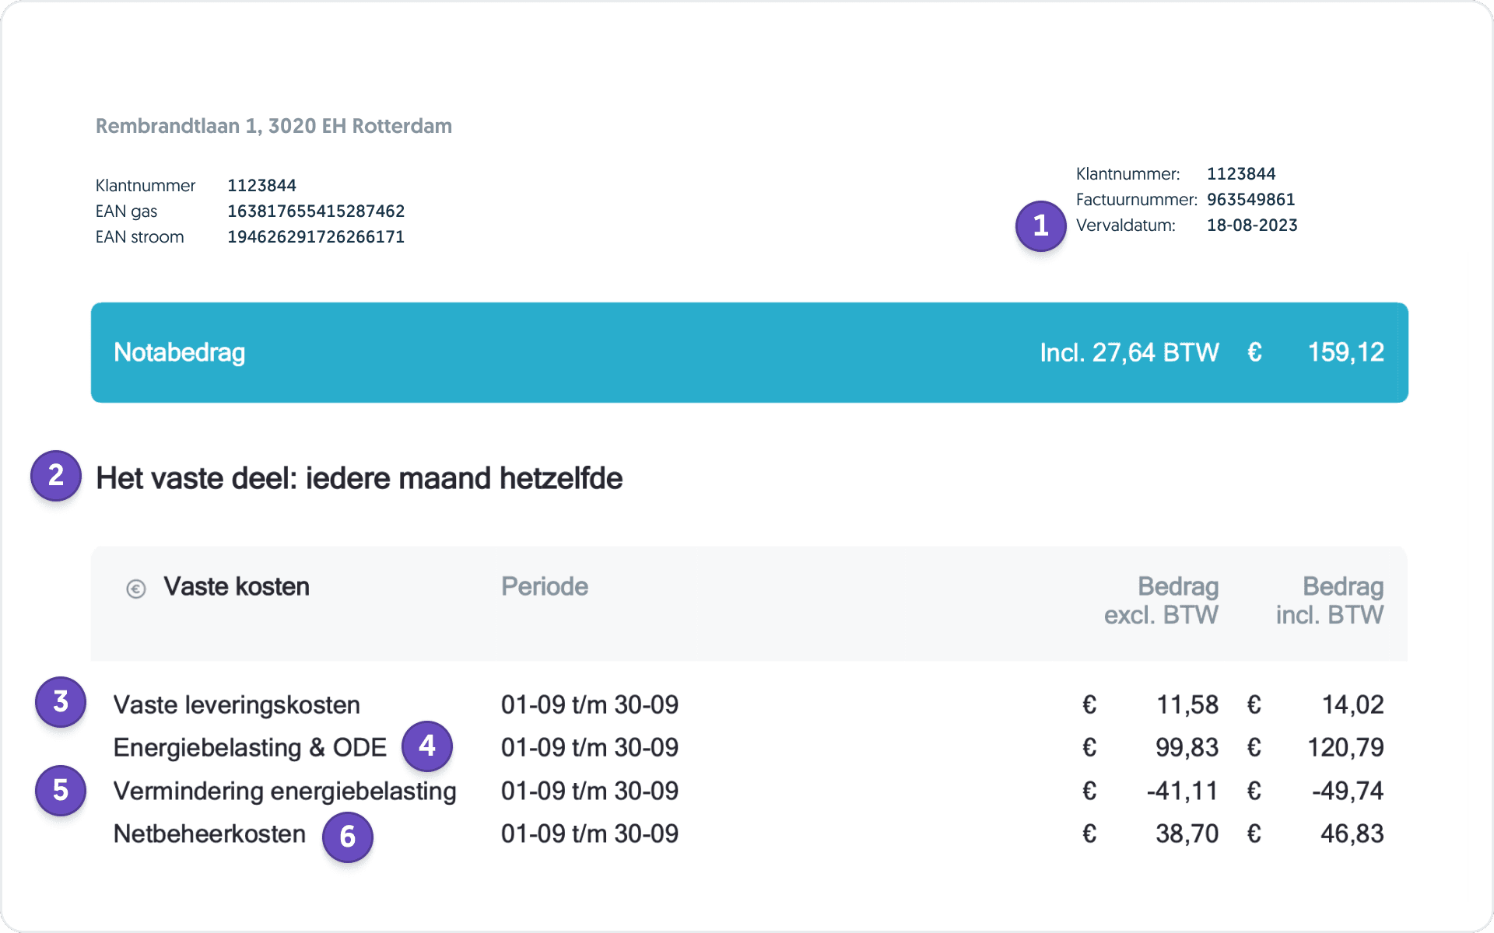Click the total amount 159,12
The width and height of the screenshot is (1494, 933).
pos(1345,353)
